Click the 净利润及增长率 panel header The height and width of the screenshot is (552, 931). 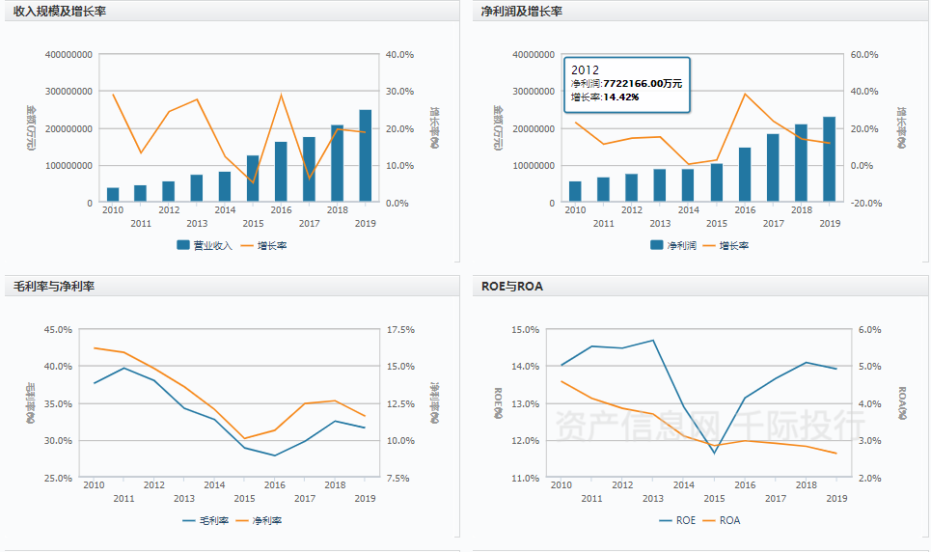(x=521, y=11)
